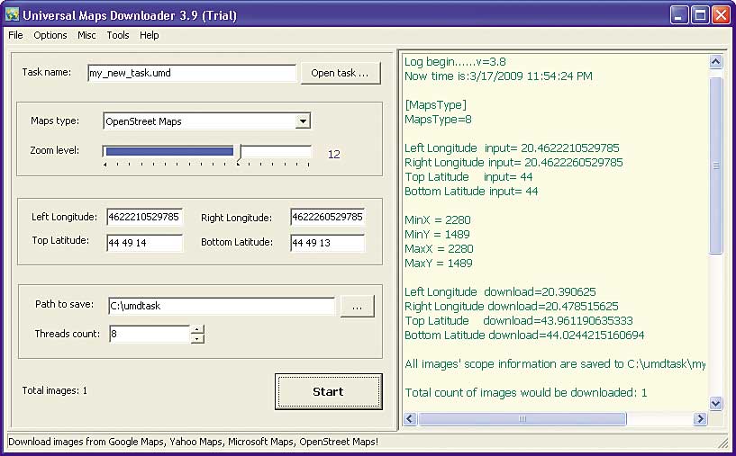This screenshot has height=456, width=736.
Task: Click the 'MaxY = 1489' log line
Action: 439,264
